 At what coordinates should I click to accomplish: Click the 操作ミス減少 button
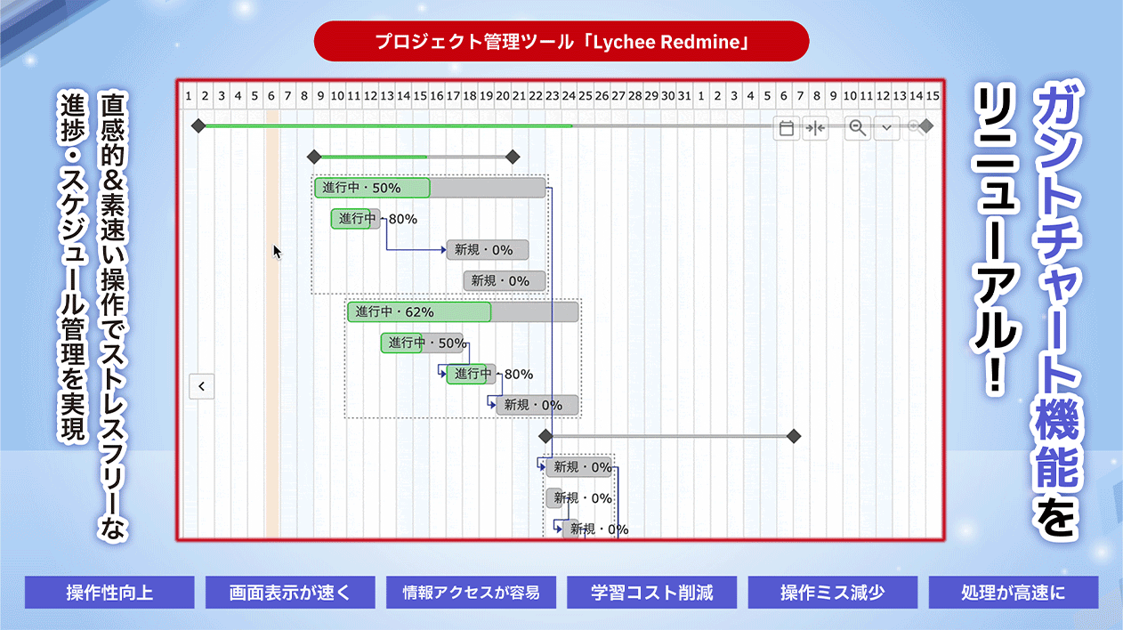833,593
